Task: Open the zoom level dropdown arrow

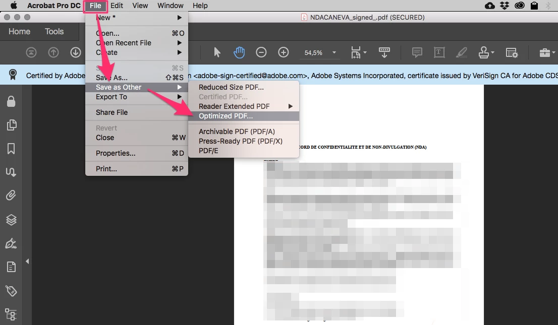Action: [x=334, y=52]
